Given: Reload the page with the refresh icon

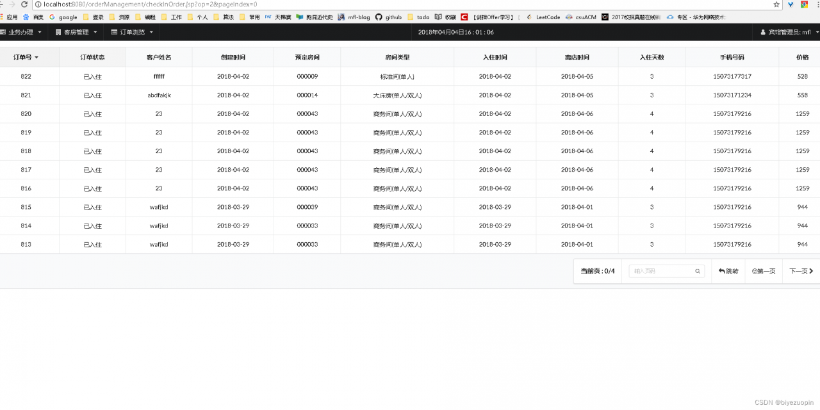Looking at the screenshot, I should [x=24, y=4].
